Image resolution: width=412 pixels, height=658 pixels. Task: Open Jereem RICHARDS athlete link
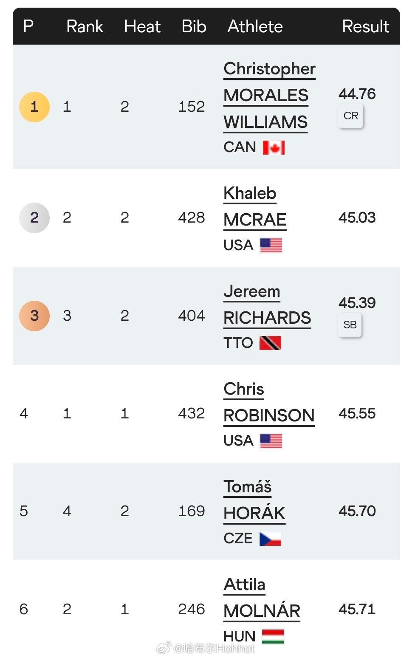pos(267,317)
